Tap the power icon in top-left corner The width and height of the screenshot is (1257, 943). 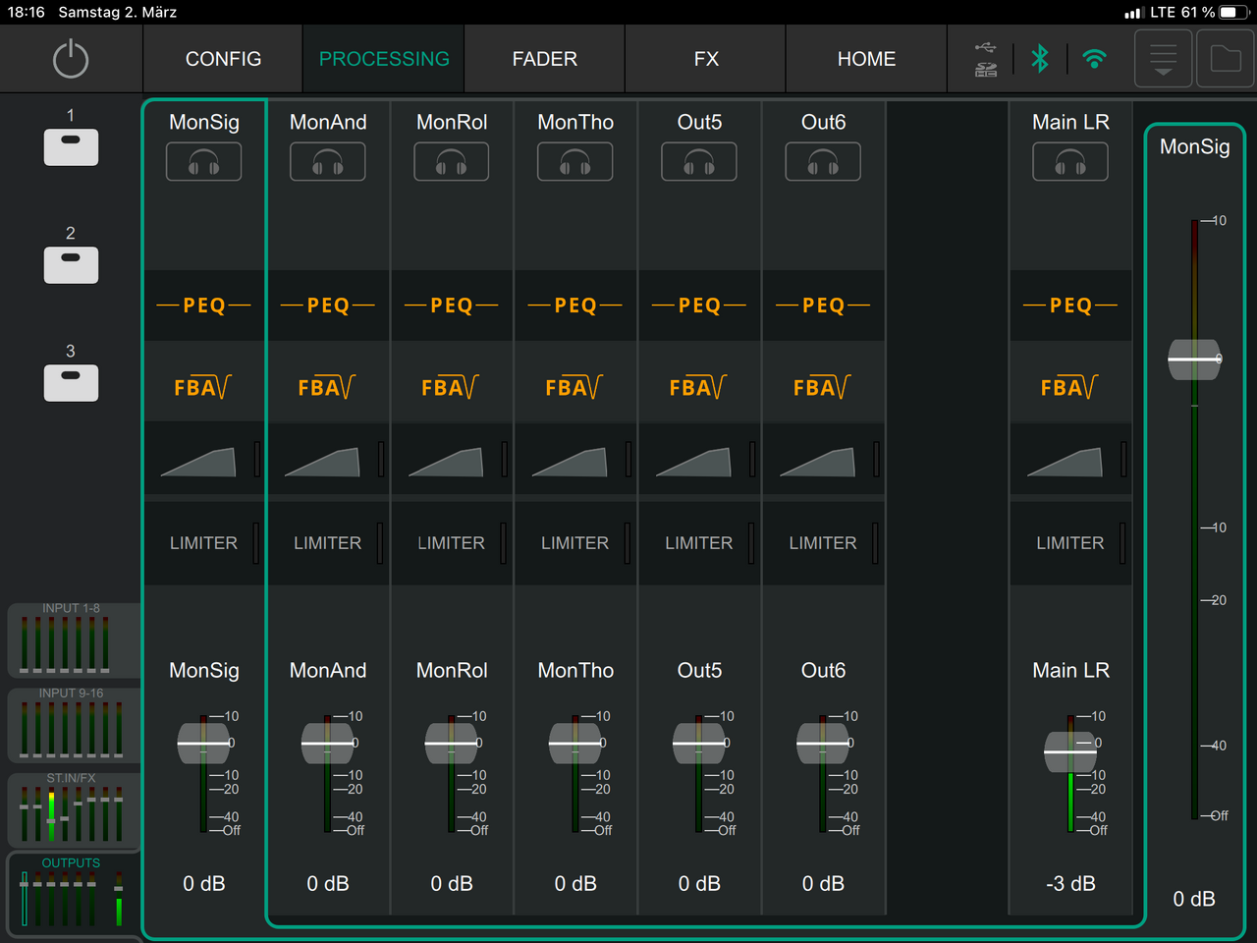pos(71,59)
